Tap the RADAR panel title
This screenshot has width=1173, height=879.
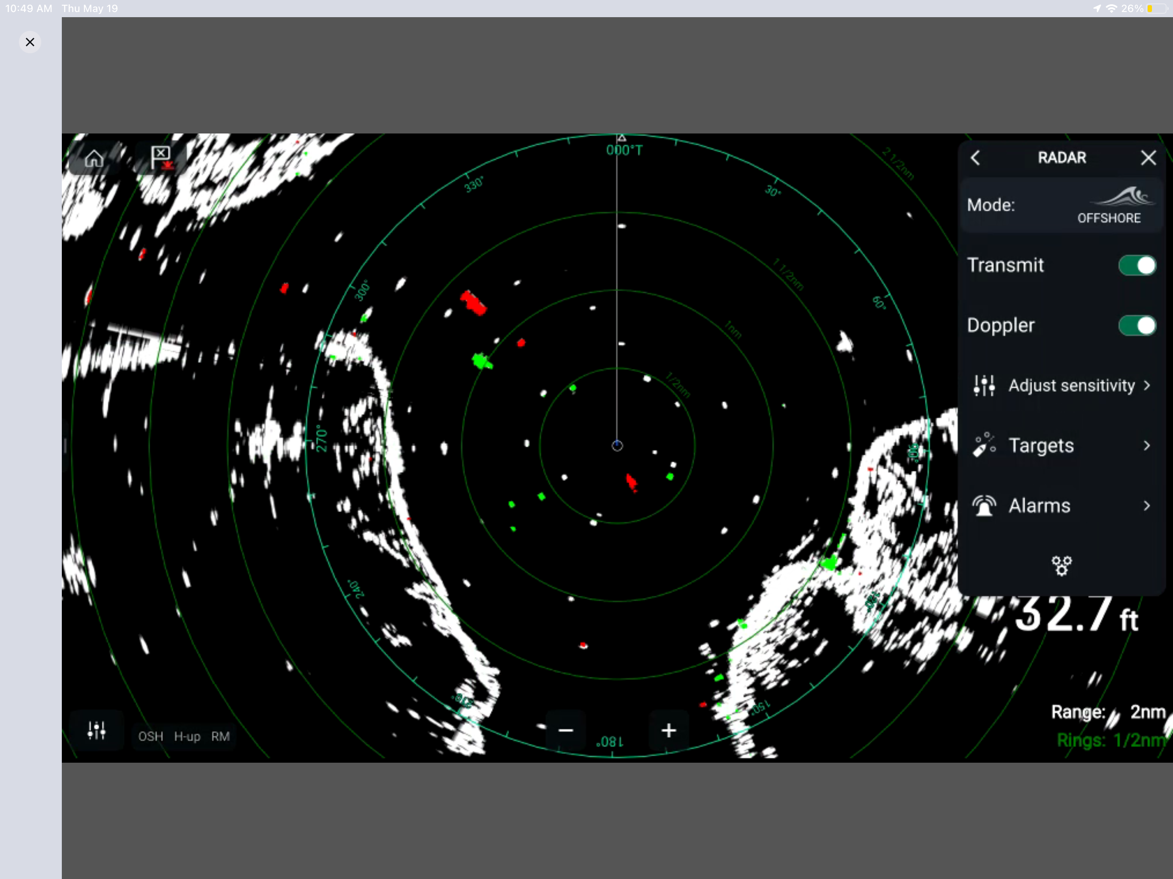pyautogui.click(x=1062, y=158)
